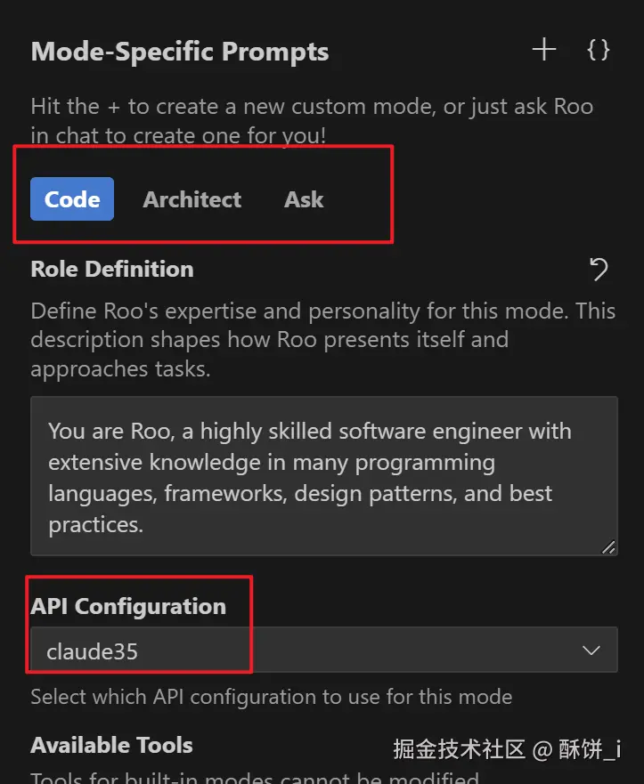Screen dimensions: 644x784
Task: Click the Juejin community watermark text
Action: pos(507,749)
